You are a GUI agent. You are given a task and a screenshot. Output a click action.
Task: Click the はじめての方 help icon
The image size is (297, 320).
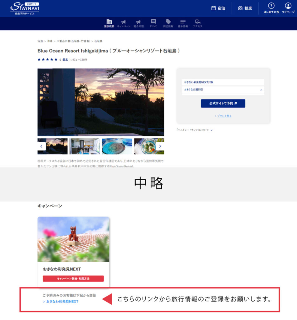pyautogui.click(x=271, y=8)
